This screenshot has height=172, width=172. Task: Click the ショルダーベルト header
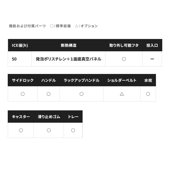(x=122, y=80)
